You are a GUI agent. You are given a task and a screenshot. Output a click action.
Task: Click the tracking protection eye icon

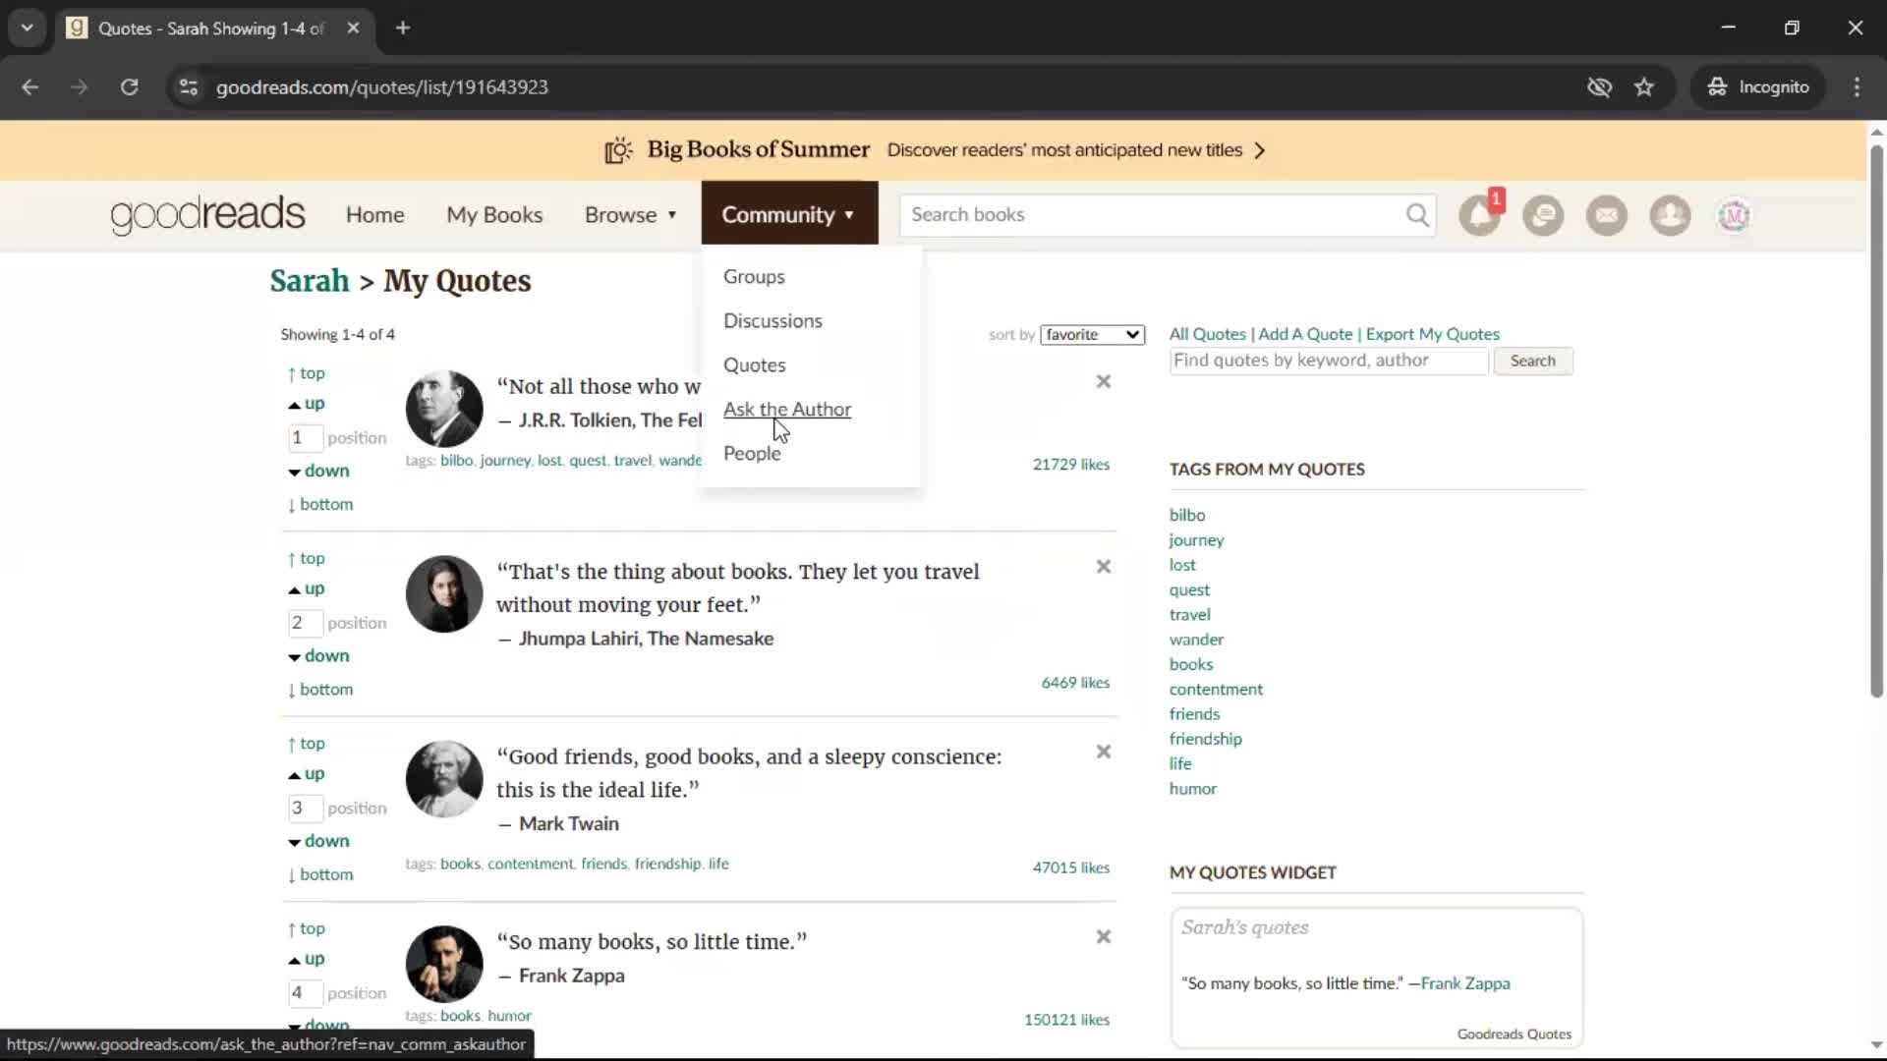point(1599,86)
